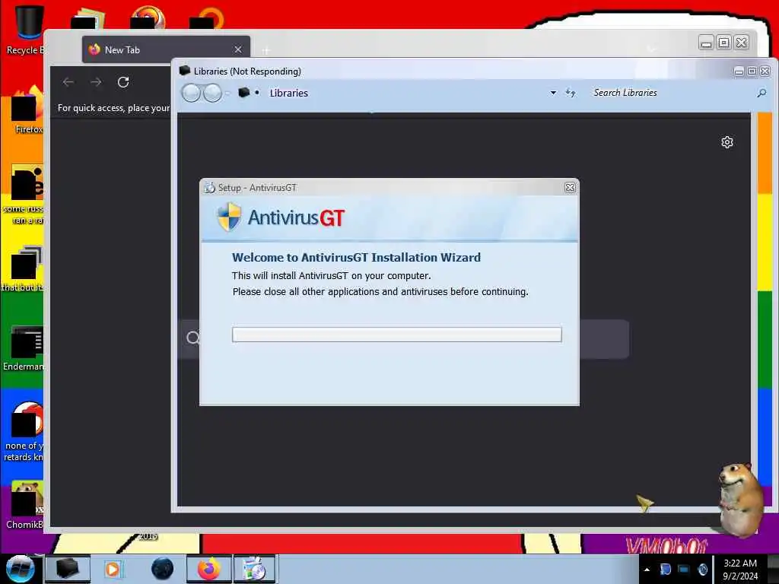Open the Firefox desktop shortcut
The height and width of the screenshot is (584, 779).
pos(26,110)
